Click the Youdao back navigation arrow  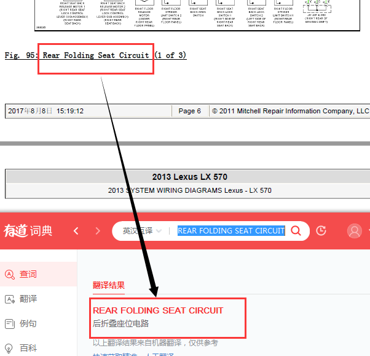(x=76, y=230)
